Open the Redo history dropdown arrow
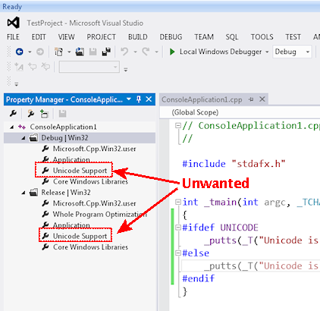Image resolution: width=320 pixels, height=311 pixels. click(156, 52)
